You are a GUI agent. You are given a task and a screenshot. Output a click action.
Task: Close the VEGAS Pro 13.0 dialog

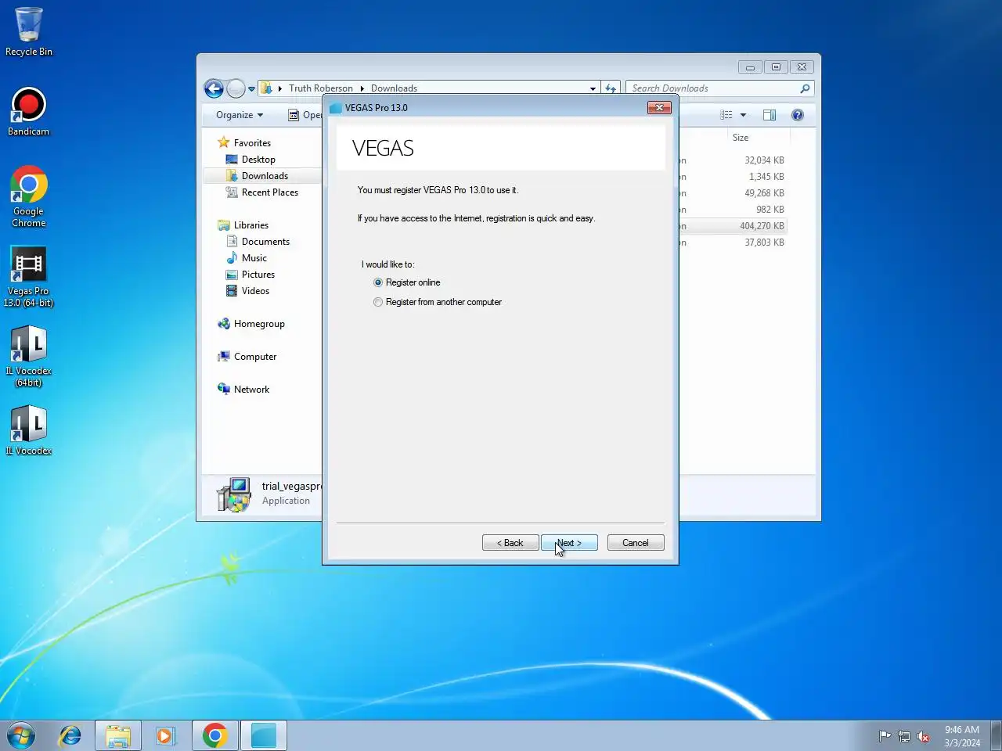[659, 108]
